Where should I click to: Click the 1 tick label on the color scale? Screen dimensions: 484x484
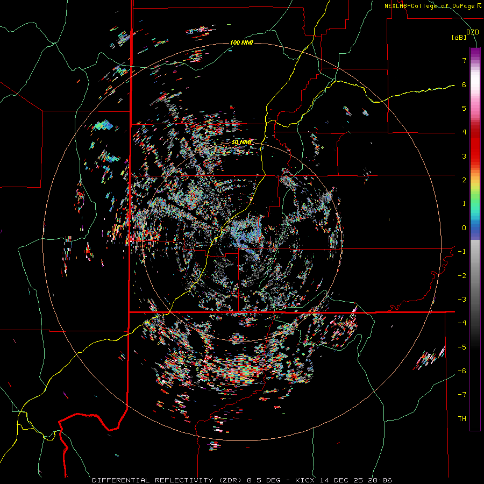[x=464, y=204]
